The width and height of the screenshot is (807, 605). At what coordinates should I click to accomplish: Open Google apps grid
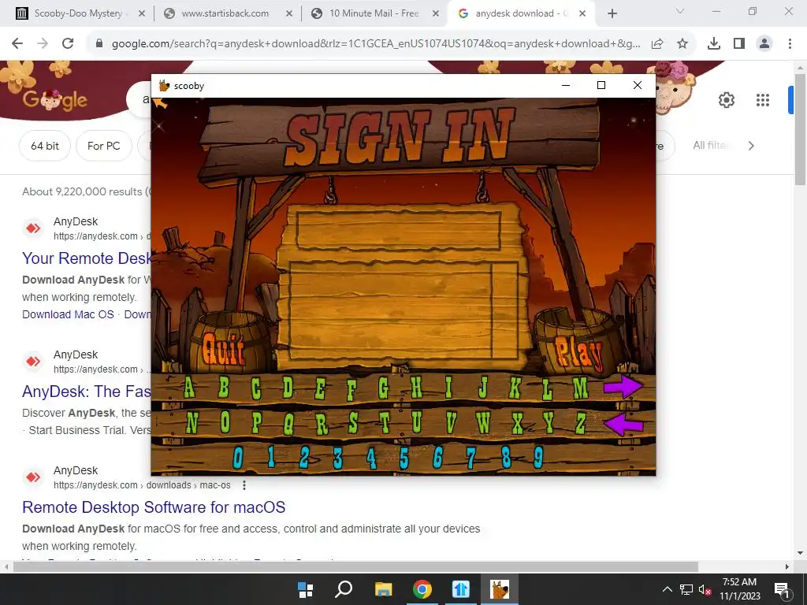[x=763, y=100]
